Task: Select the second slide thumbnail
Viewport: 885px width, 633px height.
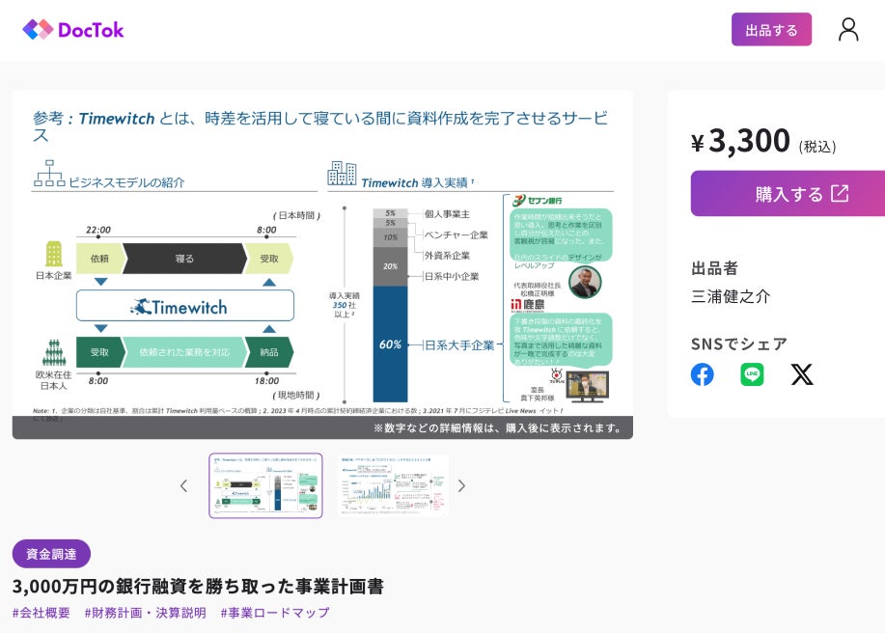Action: coord(394,485)
